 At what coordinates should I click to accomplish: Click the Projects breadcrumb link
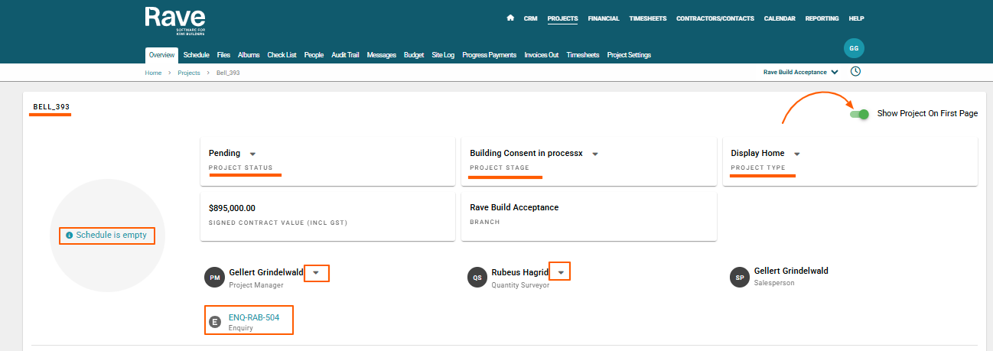pos(188,73)
